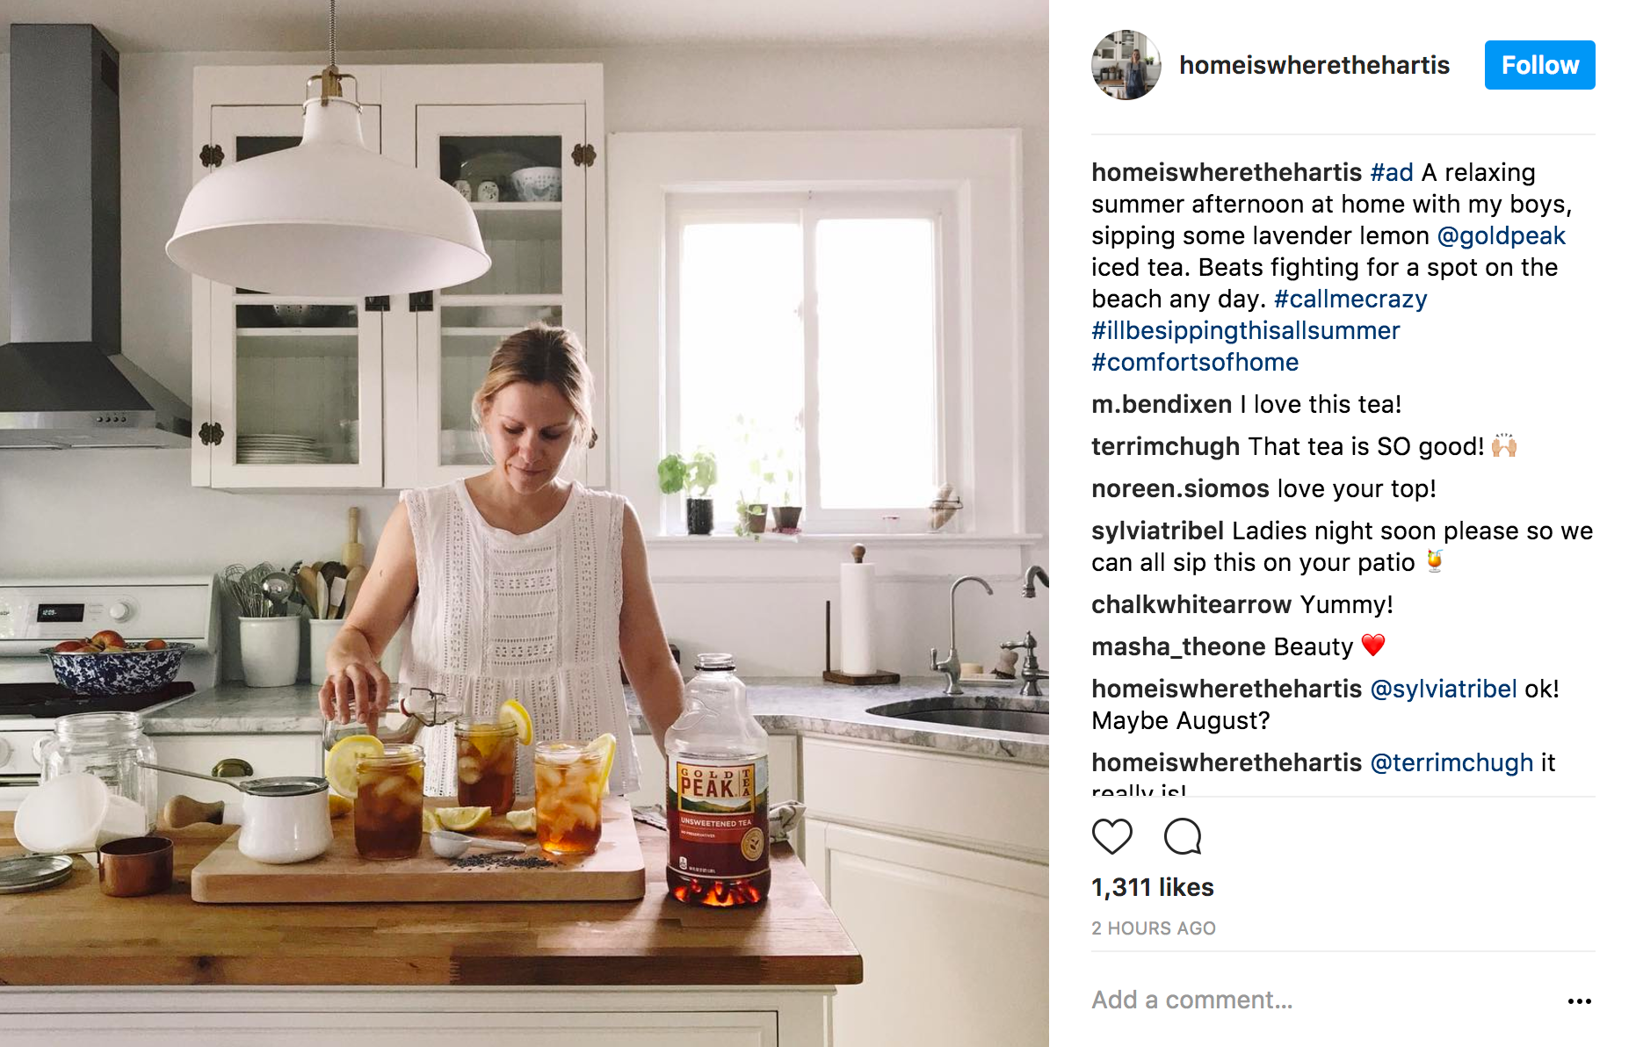View terrimchugh's profile from comment

(x=1166, y=446)
